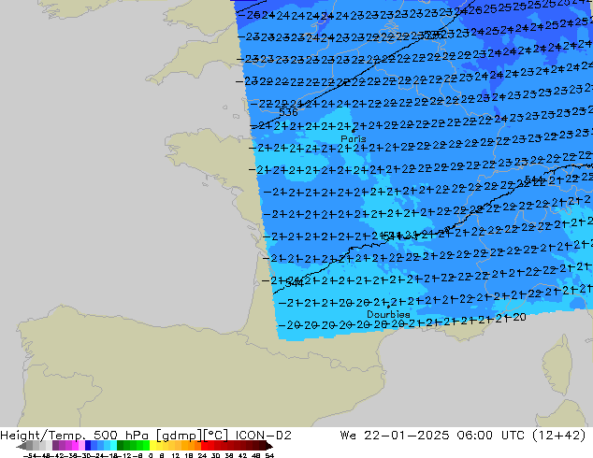This screenshot has width=593, height=458.
Task: Click the '[°C]' unit text
Action: click(216, 436)
